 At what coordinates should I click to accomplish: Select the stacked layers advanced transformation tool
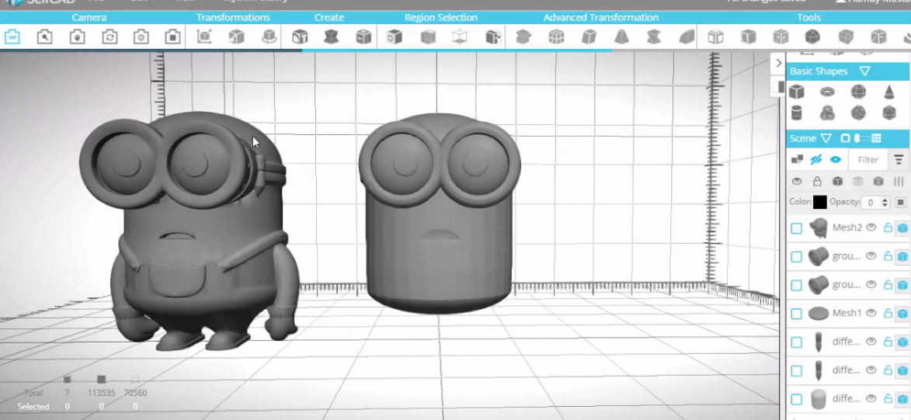point(523,37)
